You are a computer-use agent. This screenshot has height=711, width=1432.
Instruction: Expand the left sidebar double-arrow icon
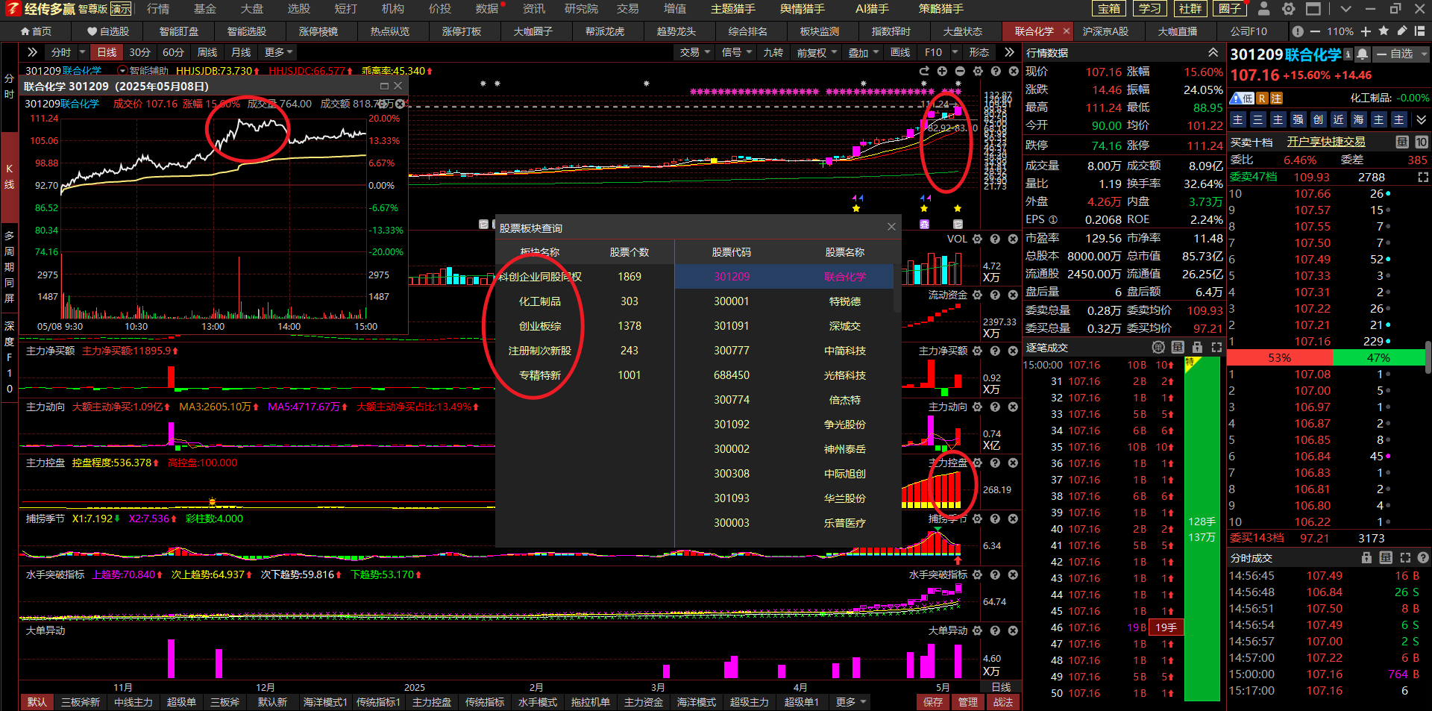click(x=31, y=52)
